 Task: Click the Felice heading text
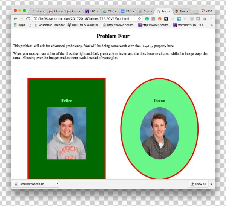pyautogui.click(x=67, y=101)
